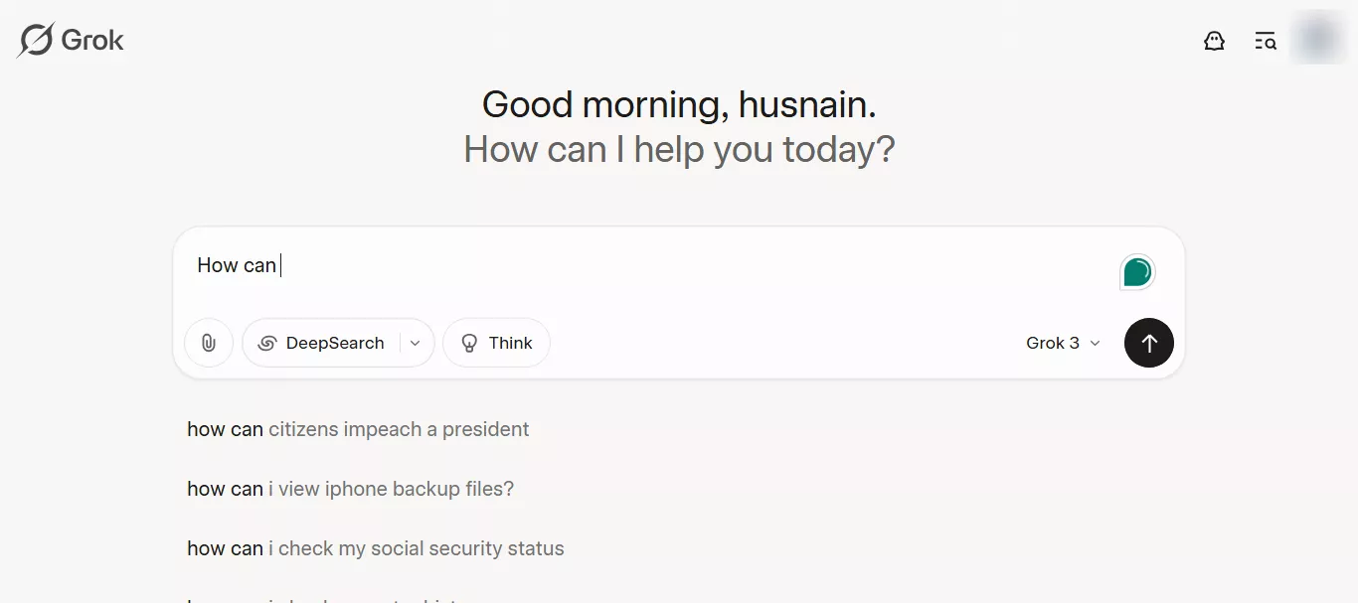Open chat history search icon
This screenshot has height=603, width=1358.
(x=1266, y=41)
